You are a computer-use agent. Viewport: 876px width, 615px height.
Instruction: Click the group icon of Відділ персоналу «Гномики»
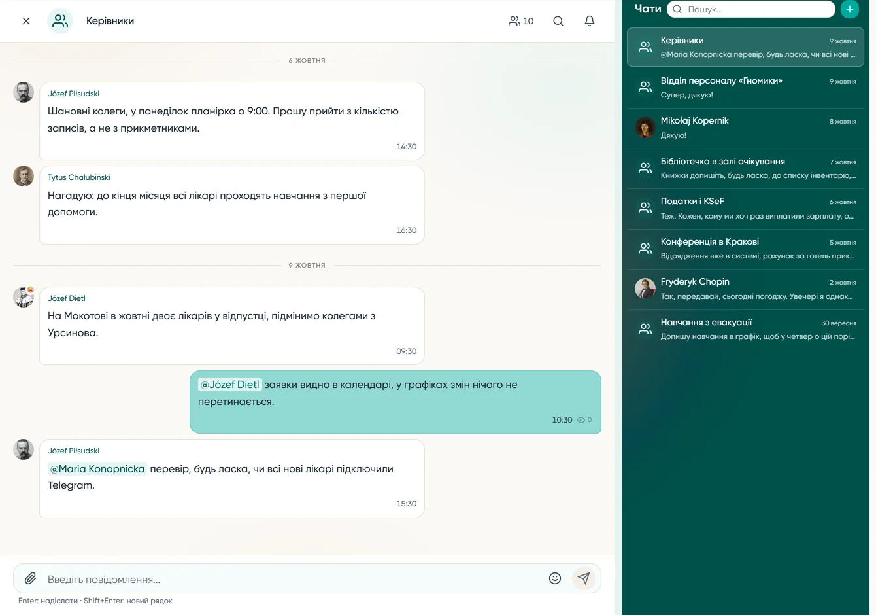coord(645,87)
